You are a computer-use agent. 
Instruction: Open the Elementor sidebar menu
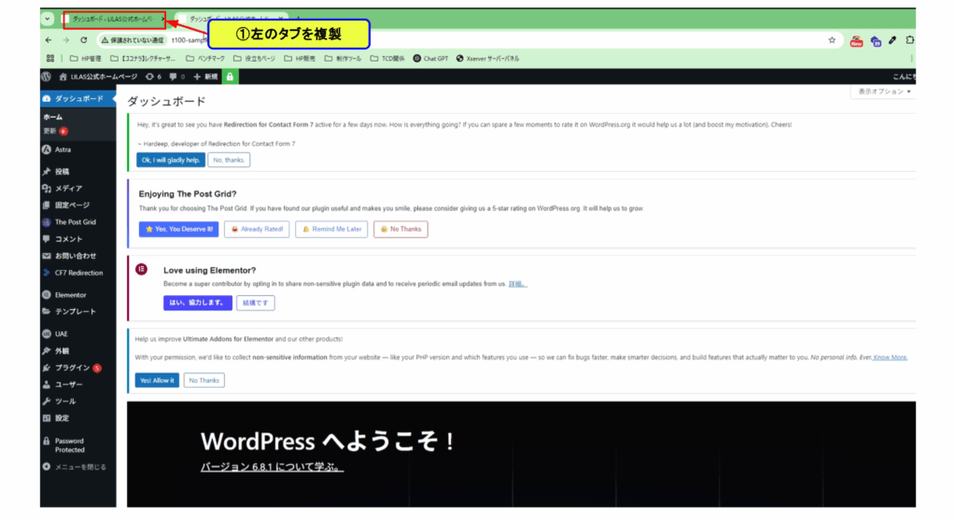(x=78, y=294)
